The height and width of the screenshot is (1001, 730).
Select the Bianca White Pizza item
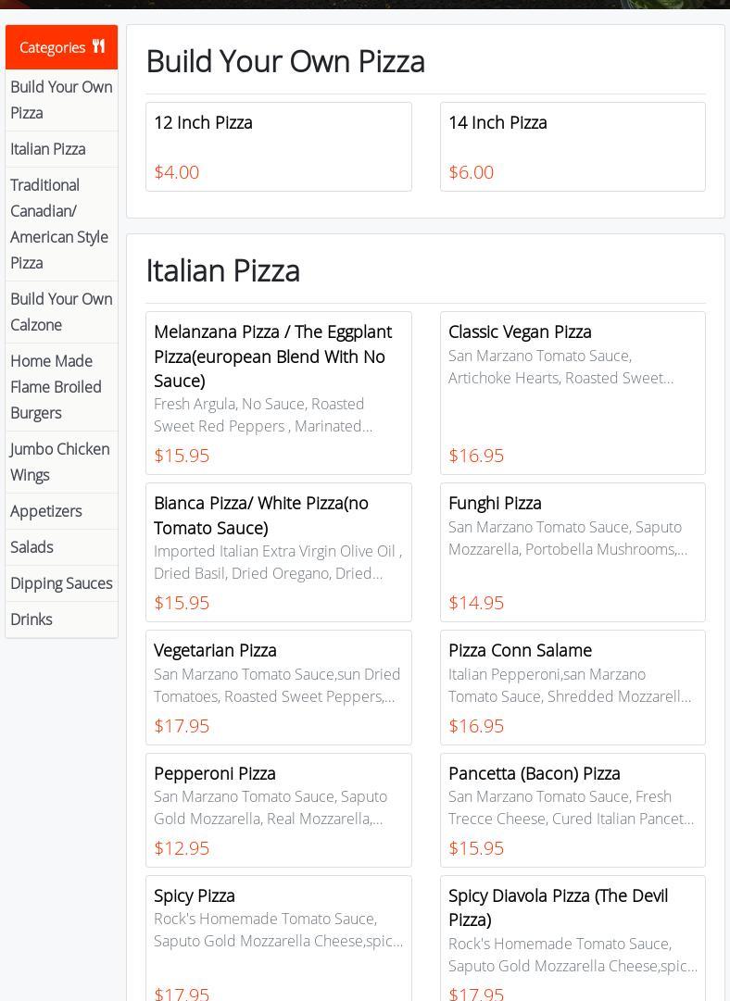[278, 552]
